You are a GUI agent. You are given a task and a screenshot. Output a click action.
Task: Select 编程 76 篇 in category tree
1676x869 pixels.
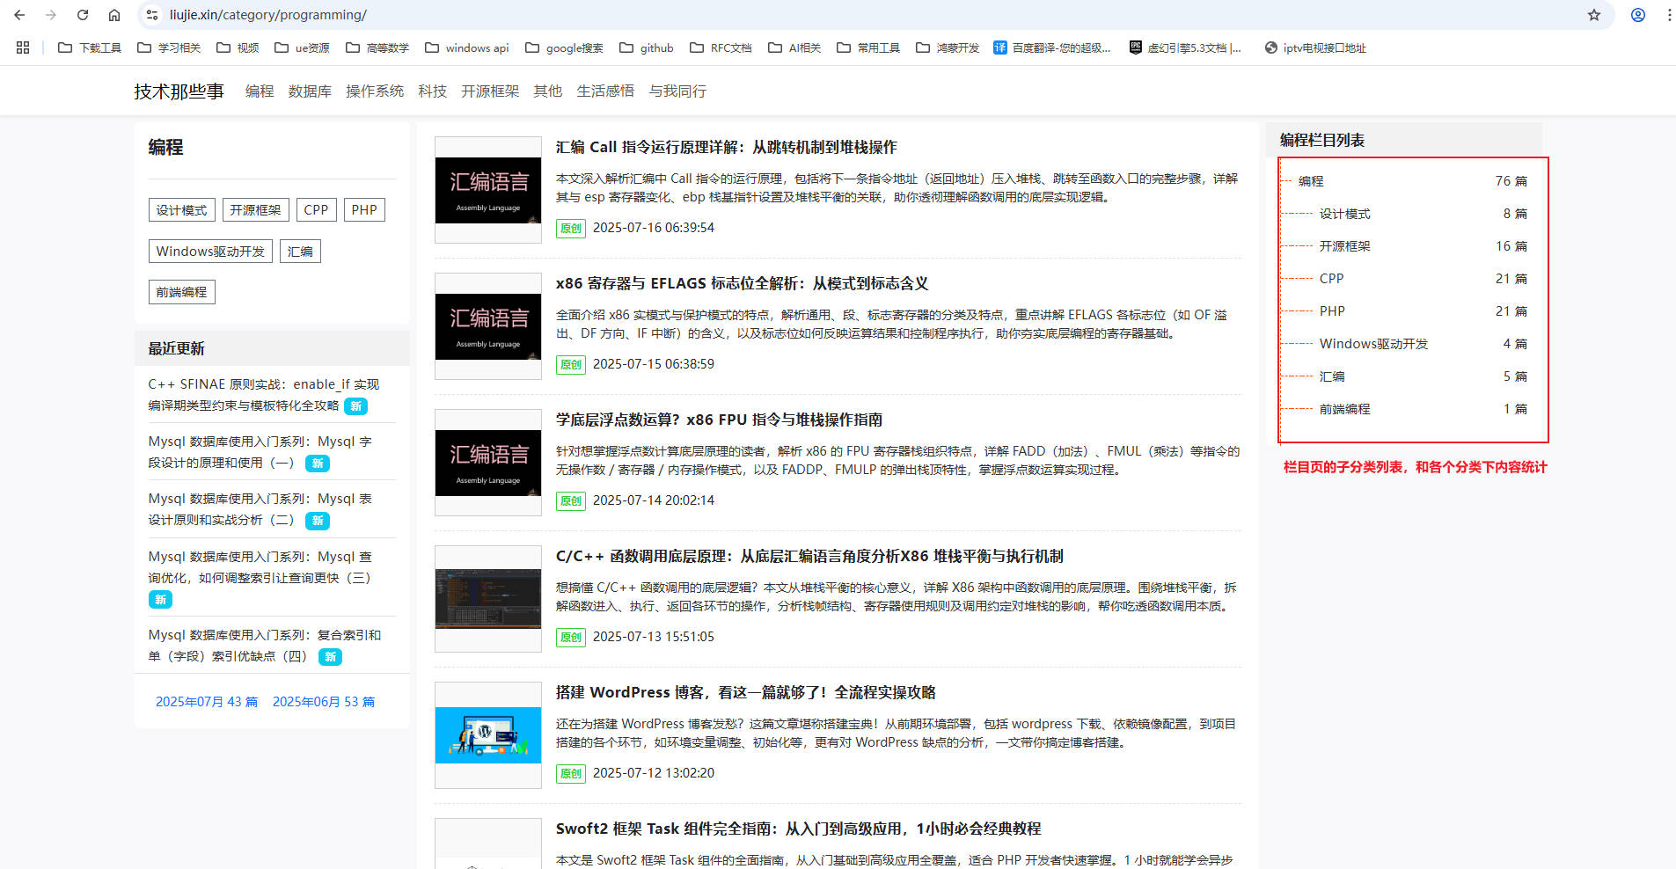click(1412, 181)
